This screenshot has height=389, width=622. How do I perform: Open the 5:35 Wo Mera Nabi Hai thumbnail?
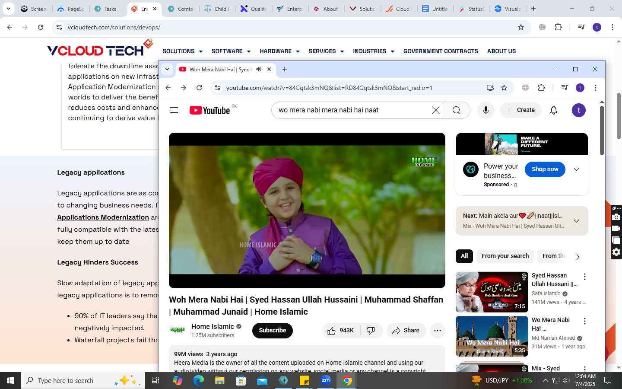[x=492, y=336]
